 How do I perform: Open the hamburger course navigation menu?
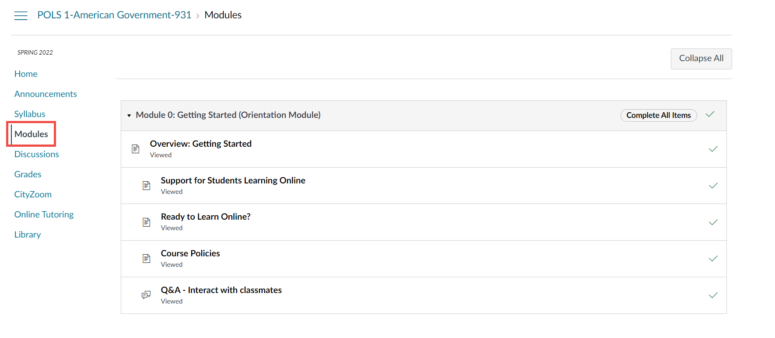21,16
